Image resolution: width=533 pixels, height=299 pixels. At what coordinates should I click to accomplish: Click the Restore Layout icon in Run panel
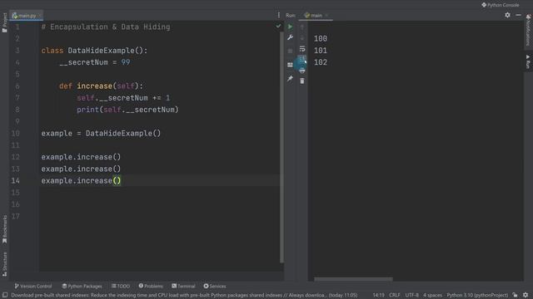pos(290,65)
